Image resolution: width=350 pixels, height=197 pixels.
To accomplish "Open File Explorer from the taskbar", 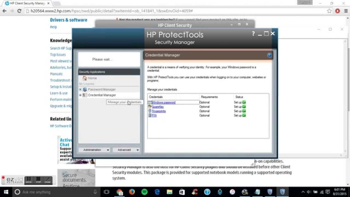I will (170, 192).
